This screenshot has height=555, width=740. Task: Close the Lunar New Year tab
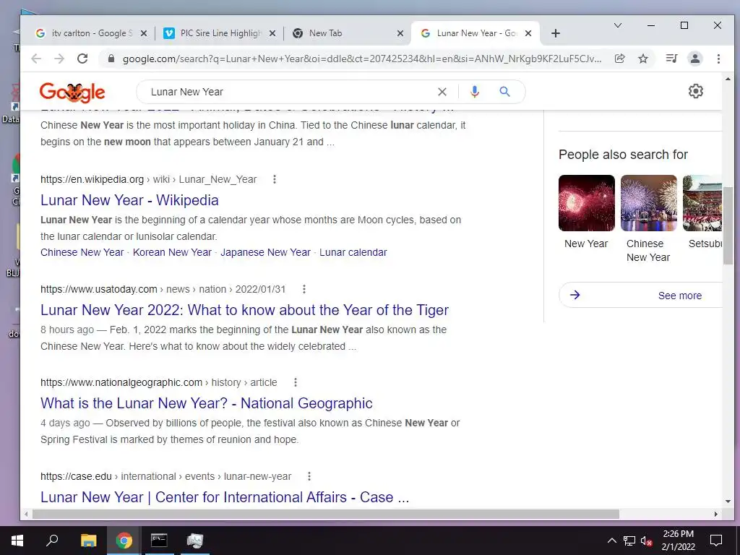click(x=528, y=33)
